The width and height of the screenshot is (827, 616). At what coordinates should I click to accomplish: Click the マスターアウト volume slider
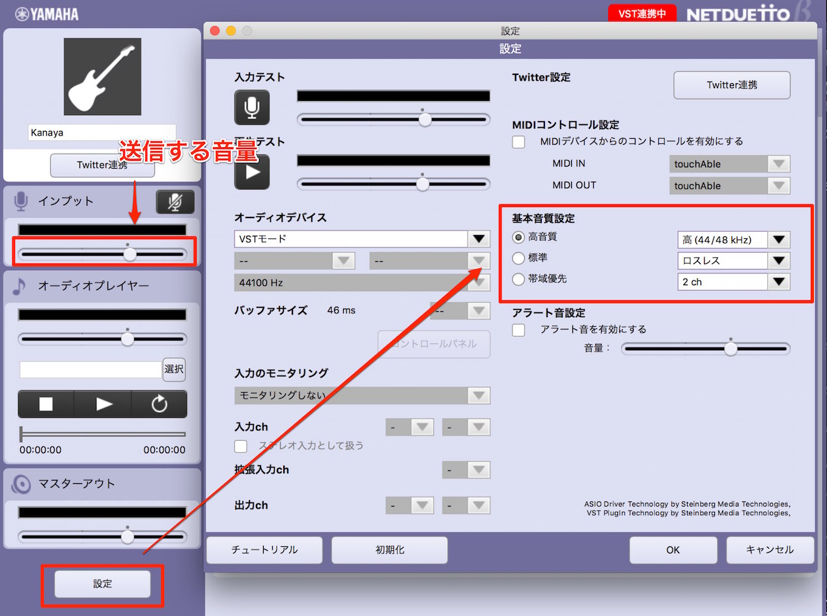102,537
